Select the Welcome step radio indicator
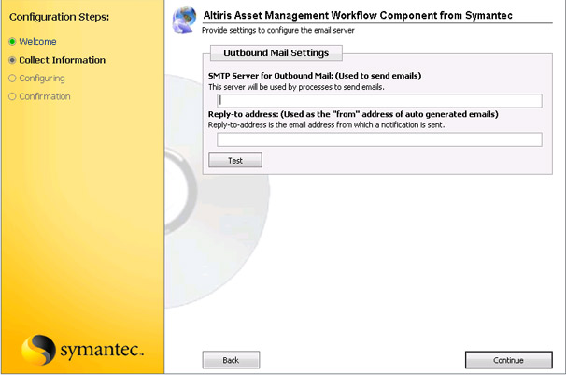566x375 pixels. coord(12,41)
